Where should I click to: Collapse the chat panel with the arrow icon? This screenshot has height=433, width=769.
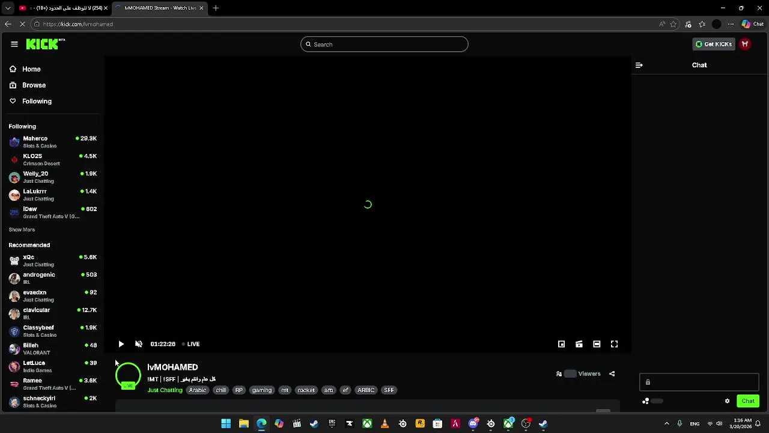tap(639, 65)
